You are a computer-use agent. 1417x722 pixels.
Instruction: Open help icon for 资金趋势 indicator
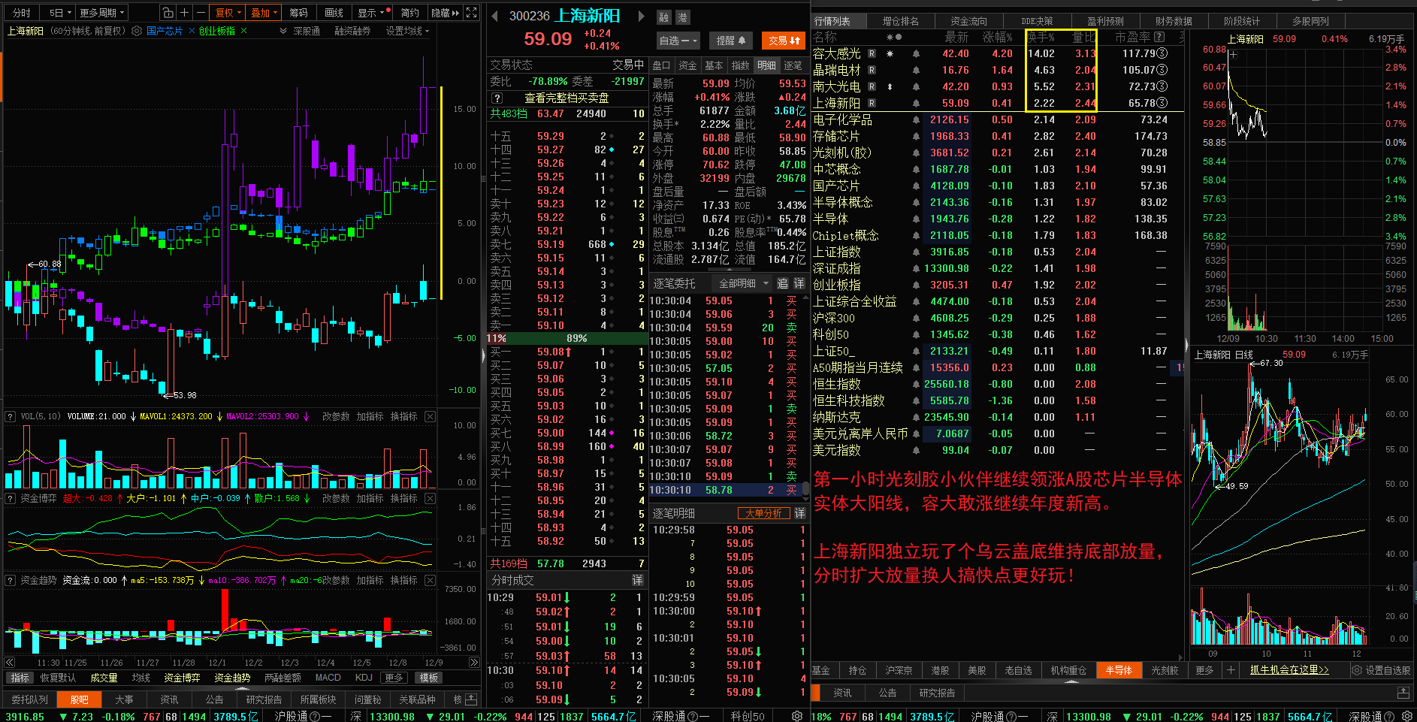tap(11, 580)
